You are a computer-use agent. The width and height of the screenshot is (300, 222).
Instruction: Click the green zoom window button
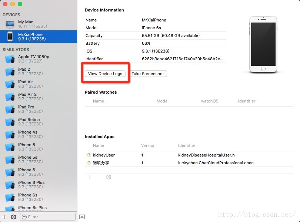[x=20, y=4]
